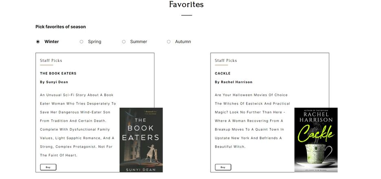Click the Pick favorites of season label
The height and width of the screenshot is (179, 381).
pos(60,27)
